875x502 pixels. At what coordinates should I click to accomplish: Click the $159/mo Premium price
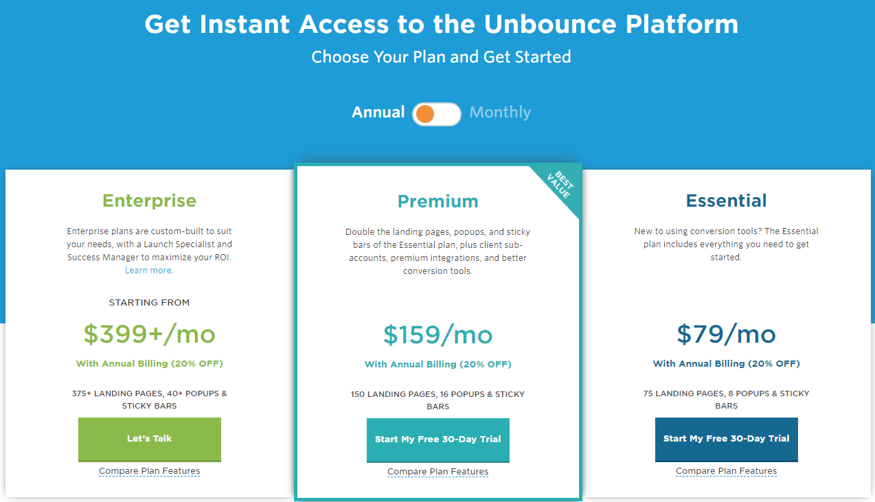tap(438, 335)
